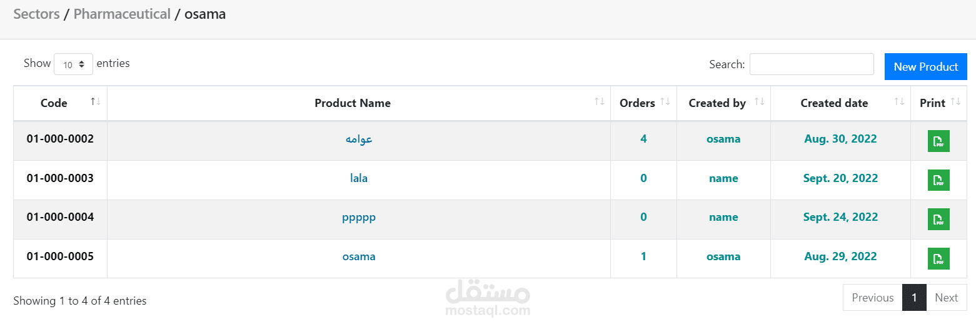Go to Sectors breadcrumb

coord(36,14)
